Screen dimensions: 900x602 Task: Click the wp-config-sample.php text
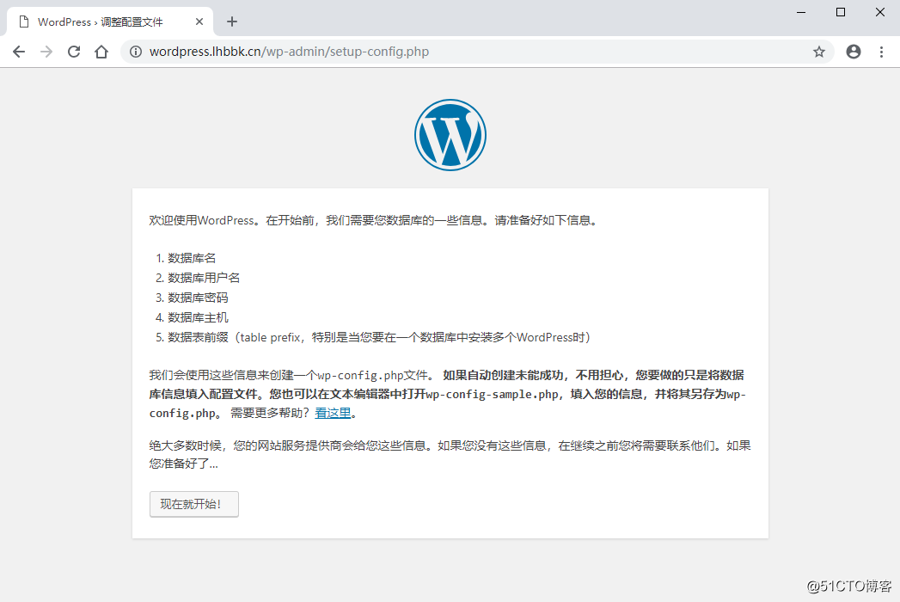492,394
